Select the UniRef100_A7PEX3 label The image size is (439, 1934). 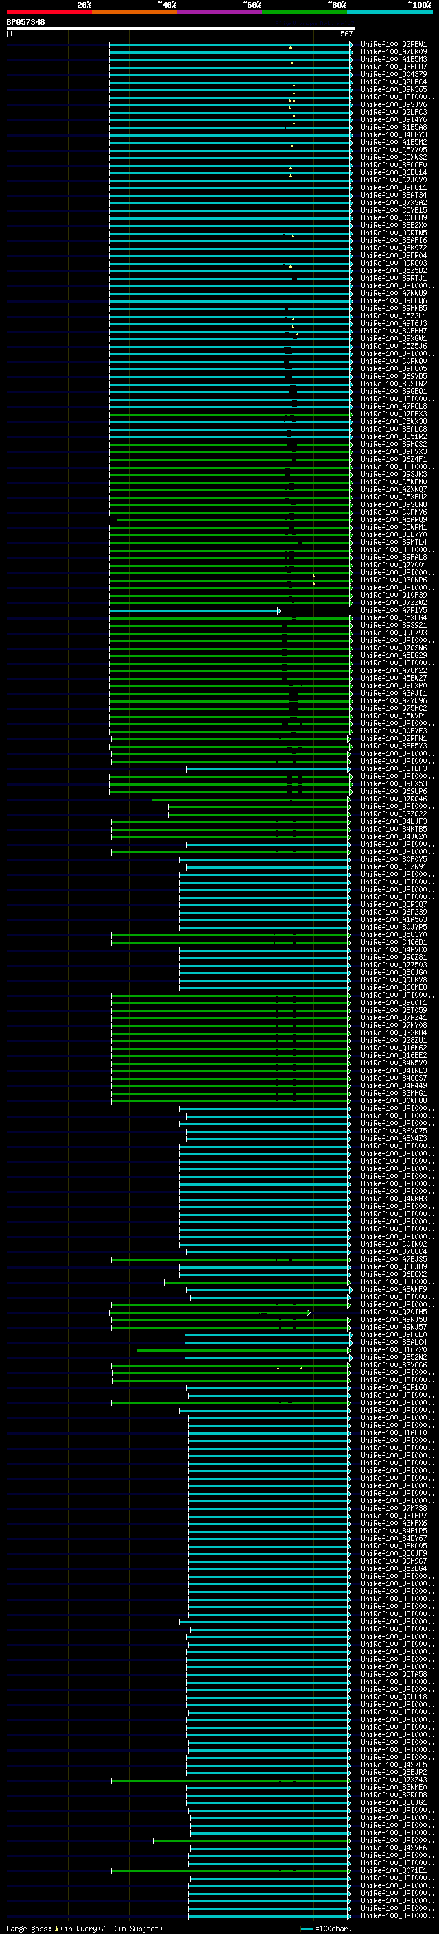pos(393,414)
